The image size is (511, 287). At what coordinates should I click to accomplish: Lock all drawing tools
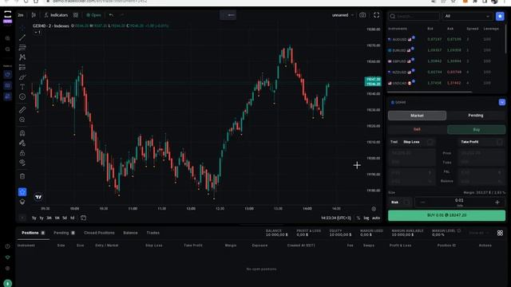(x=22, y=153)
